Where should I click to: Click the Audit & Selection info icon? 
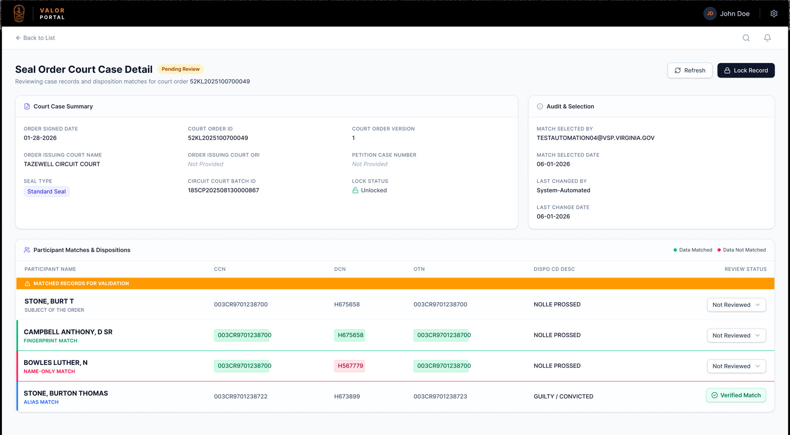tap(540, 106)
